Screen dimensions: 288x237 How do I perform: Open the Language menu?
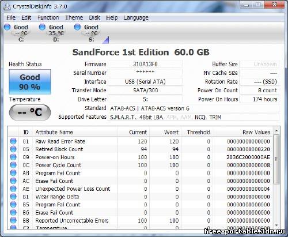(136, 18)
